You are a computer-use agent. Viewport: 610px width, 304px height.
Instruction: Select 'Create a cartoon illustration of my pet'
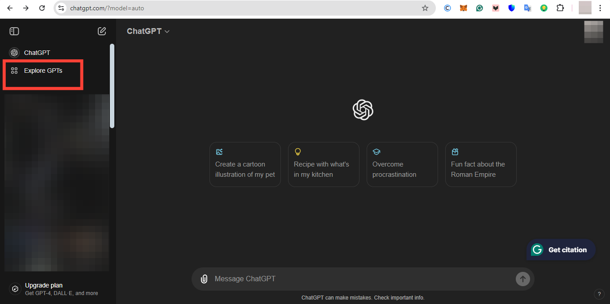(x=245, y=164)
